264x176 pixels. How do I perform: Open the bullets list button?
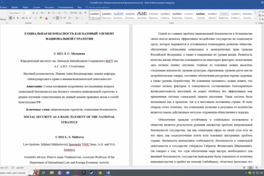[54, 13]
